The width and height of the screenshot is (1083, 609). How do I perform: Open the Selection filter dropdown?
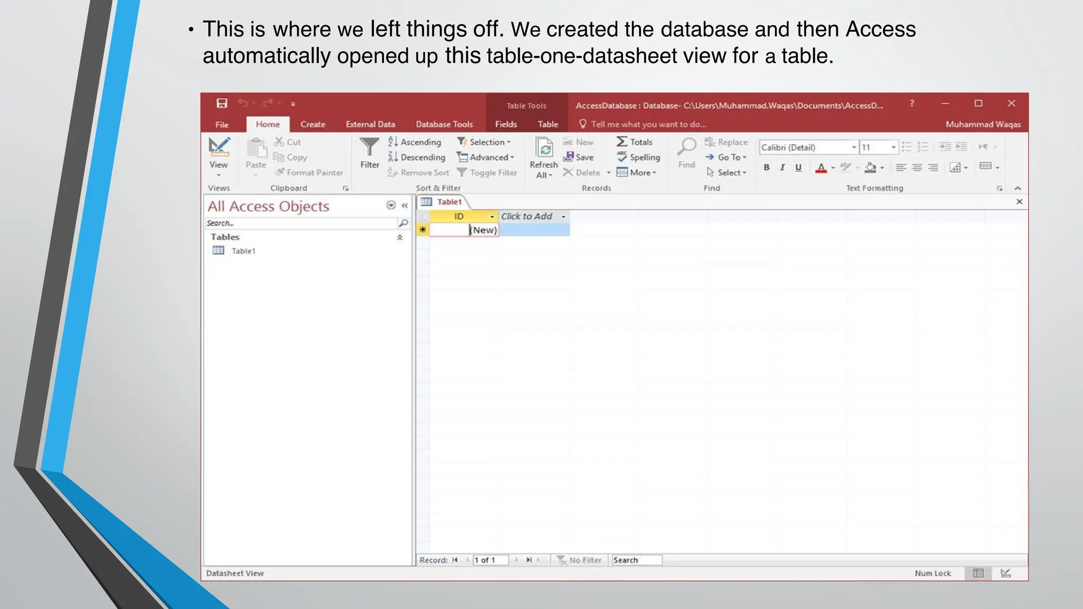tap(484, 142)
